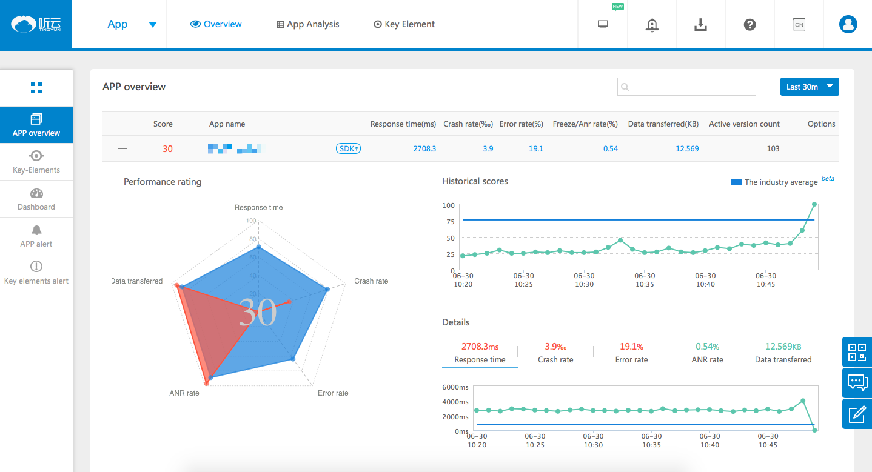Open the chat feedback floating icon
The image size is (872, 472).
(x=857, y=383)
